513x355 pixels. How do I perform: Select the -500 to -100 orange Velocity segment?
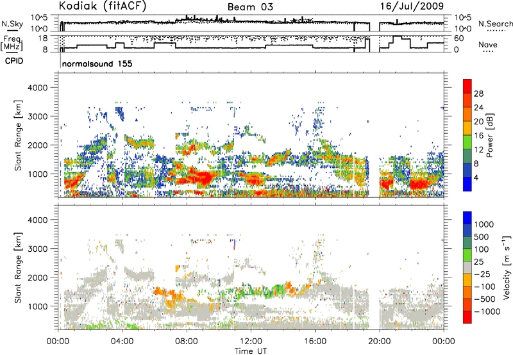tap(467, 292)
